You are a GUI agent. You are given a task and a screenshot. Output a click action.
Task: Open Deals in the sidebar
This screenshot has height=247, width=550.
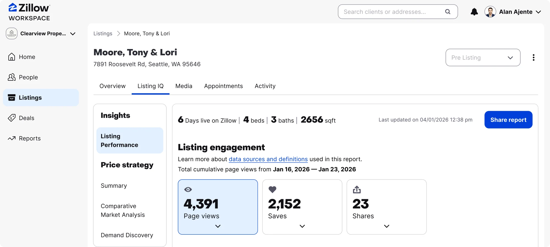pos(41,118)
